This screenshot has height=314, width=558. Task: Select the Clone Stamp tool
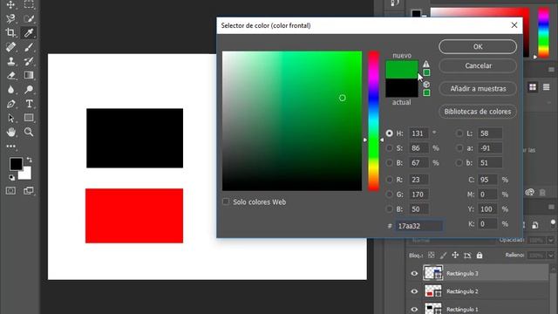[10, 61]
